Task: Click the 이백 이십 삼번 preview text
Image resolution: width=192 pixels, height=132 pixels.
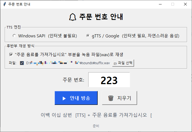Action: 56,115
